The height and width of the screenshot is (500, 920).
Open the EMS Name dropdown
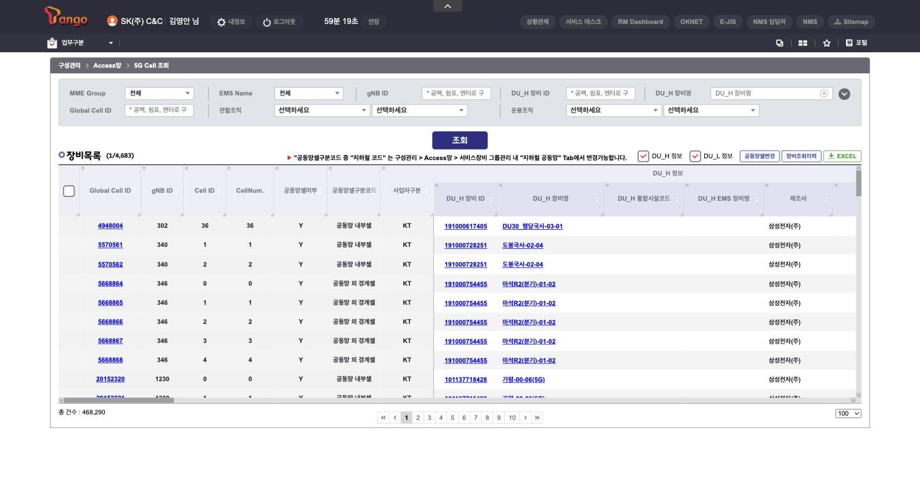click(x=309, y=94)
